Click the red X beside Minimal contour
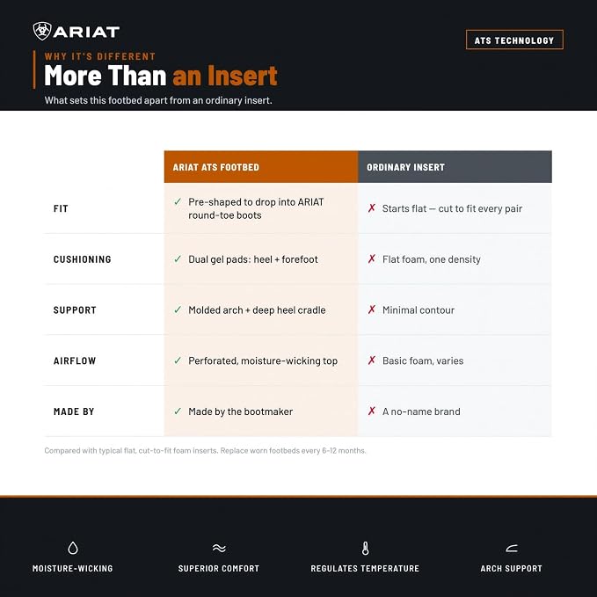597x597 pixels. [372, 309]
